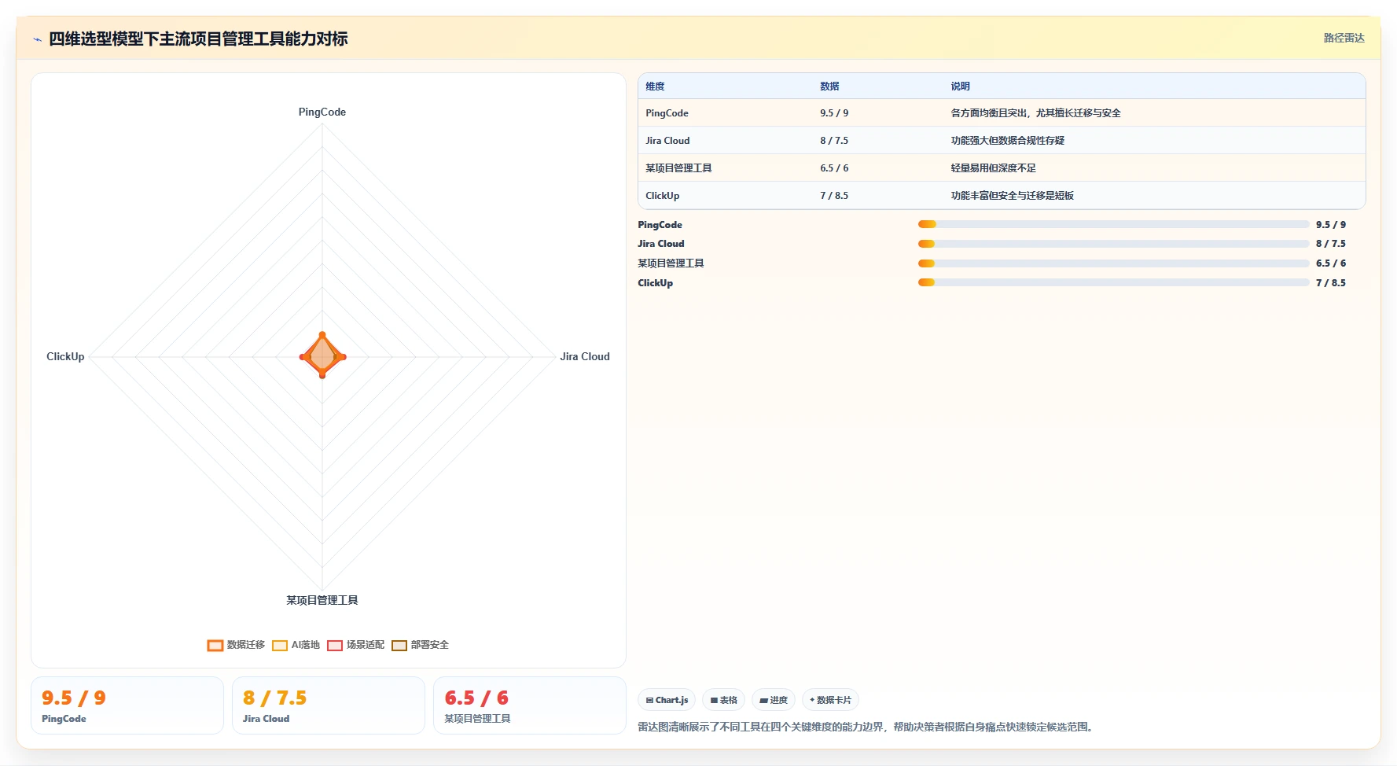Click the PingCode radar axis label

coord(322,112)
